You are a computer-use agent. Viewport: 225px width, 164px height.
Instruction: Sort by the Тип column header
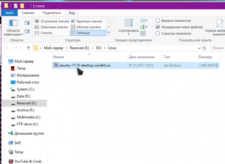(x=180, y=57)
